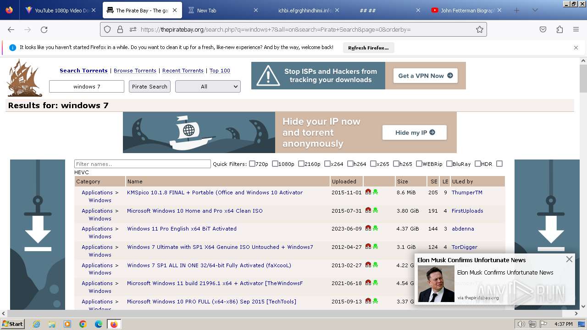Viewport: 587px width, 330px height.
Task: Click the Hide my IP button
Action: coord(415,132)
